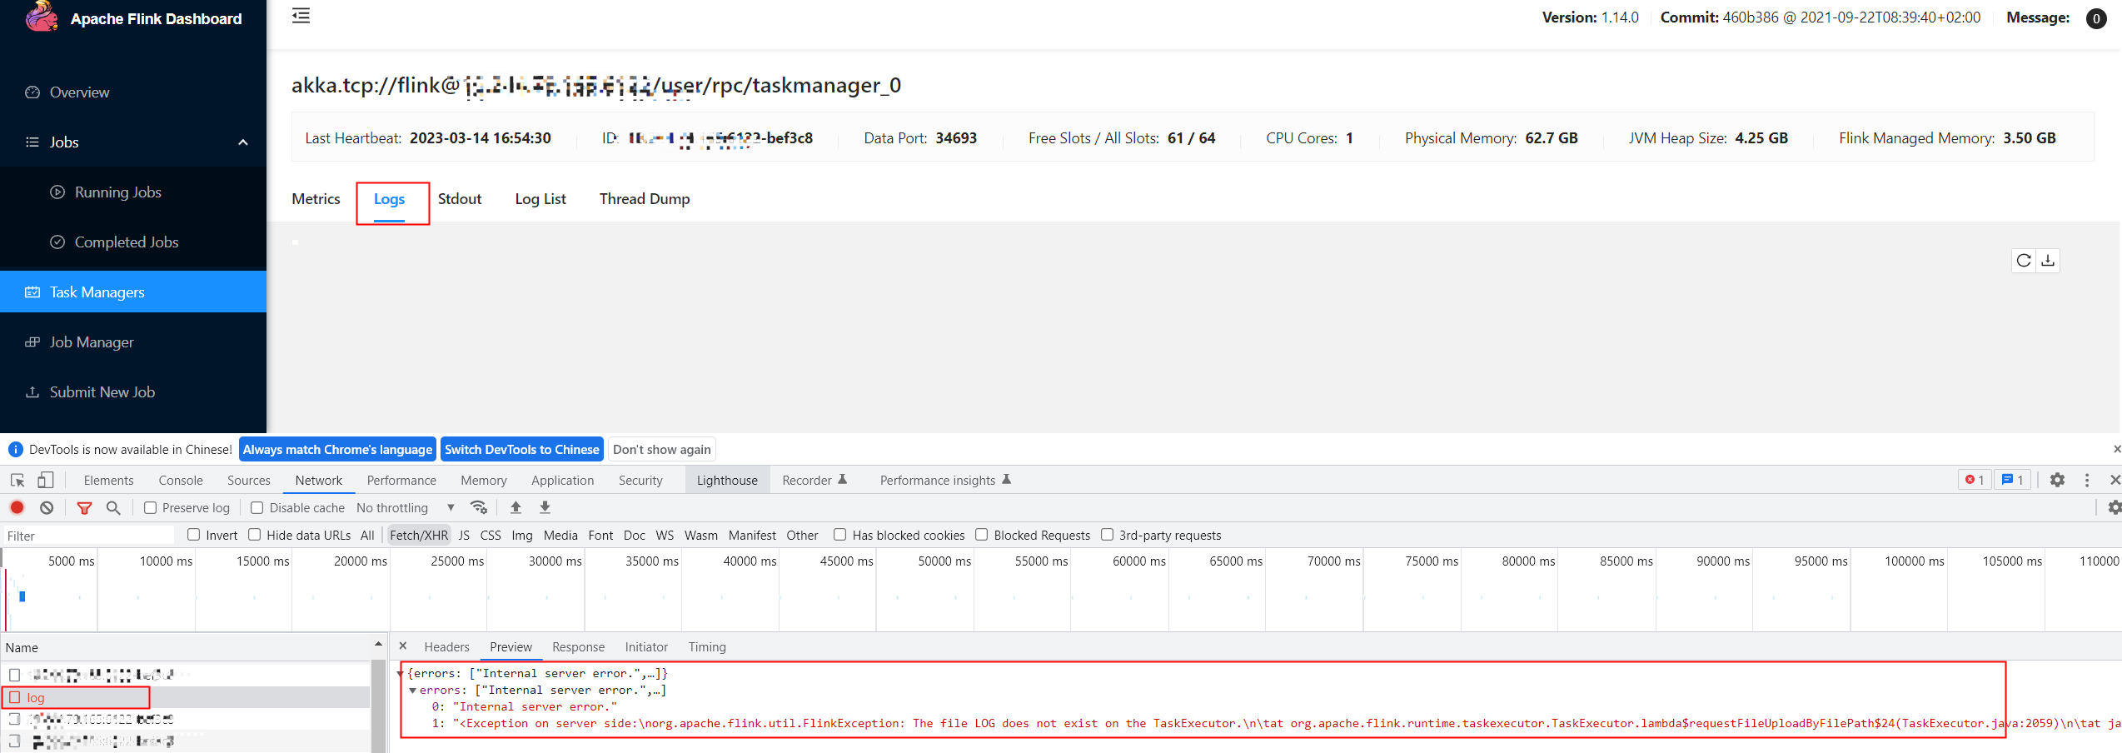The height and width of the screenshot is (753, 2122).
Task: Open DevTools Sources tab
Action: point(249,481)
